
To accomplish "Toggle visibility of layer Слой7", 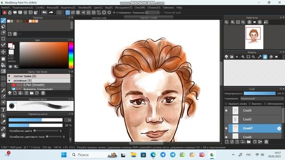I will [226, 128].
